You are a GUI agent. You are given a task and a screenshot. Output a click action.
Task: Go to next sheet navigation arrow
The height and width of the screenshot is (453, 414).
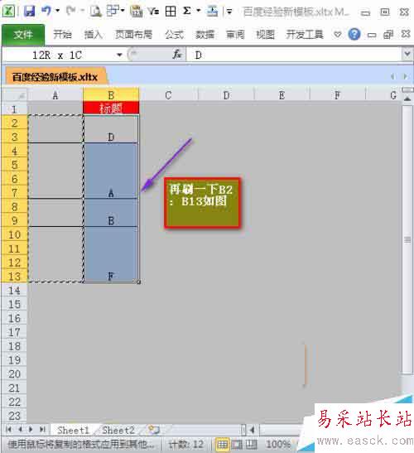click(x=31, y=429)
